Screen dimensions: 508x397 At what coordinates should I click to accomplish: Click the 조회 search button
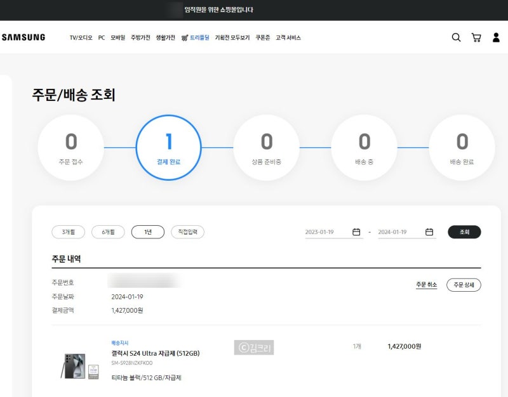464,232
